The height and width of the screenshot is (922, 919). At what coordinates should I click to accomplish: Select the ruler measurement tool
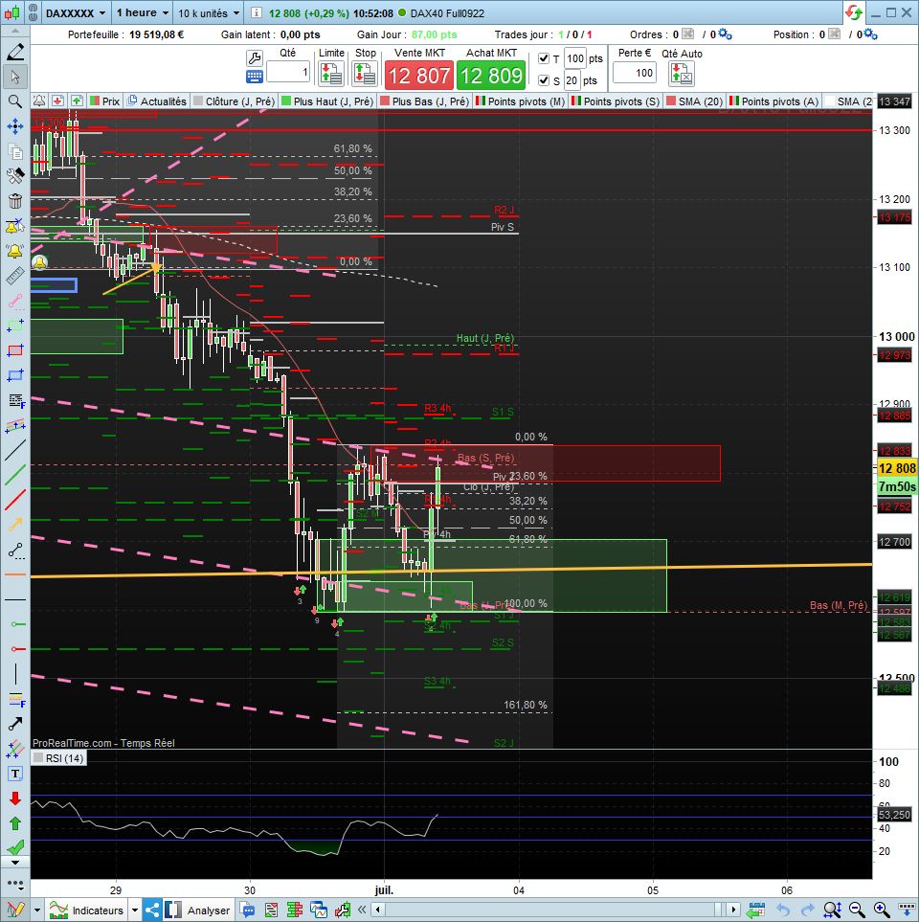click(x=15, y=276)
